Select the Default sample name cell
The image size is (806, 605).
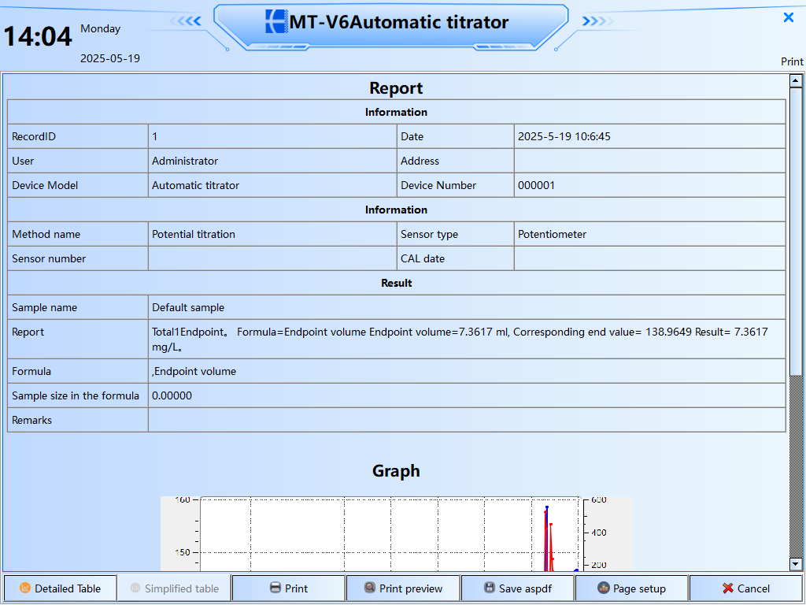(466, 307)
